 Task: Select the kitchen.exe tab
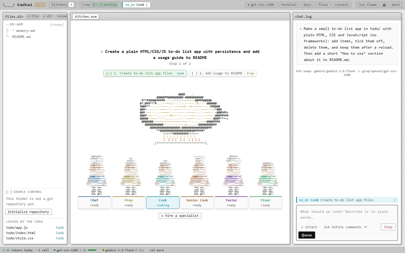(86, 16)
